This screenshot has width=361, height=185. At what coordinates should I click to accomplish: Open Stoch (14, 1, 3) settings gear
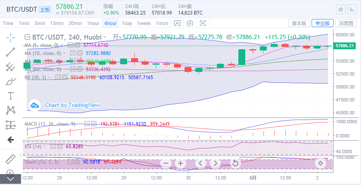[70, 162]
